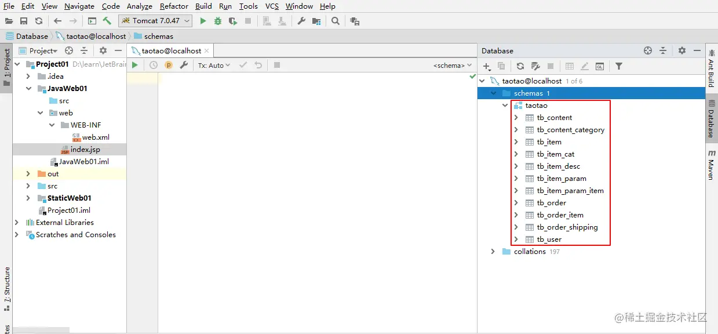Open the Tomcat 7.0.47 run configuration dropdown

click(x=156, y=21)
